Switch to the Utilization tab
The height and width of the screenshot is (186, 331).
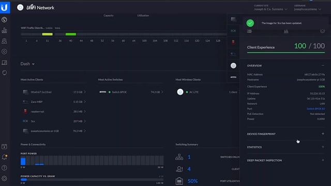pyautogui.click(x=143, y=16)
